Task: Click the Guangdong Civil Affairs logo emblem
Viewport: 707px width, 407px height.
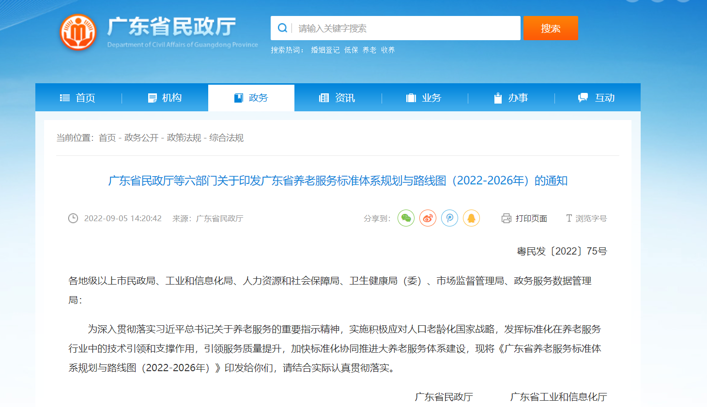Action: pos(78,32)
